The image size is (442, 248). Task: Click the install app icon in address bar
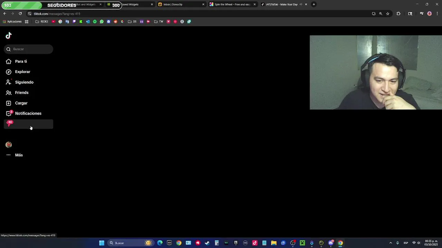pyautogui.click(x=374, y=14)
